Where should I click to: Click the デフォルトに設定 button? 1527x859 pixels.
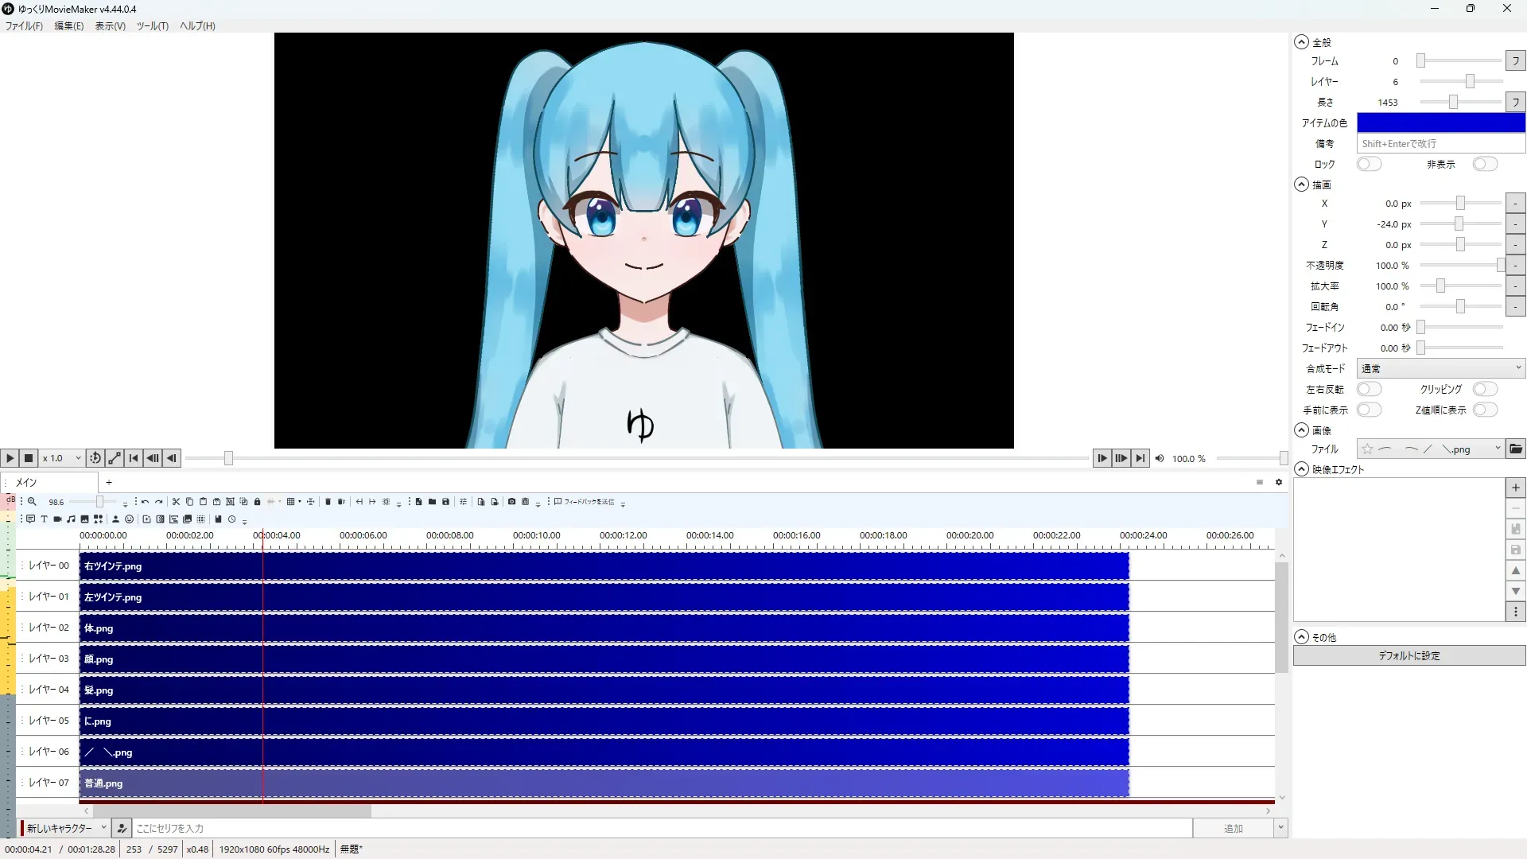1408,655
